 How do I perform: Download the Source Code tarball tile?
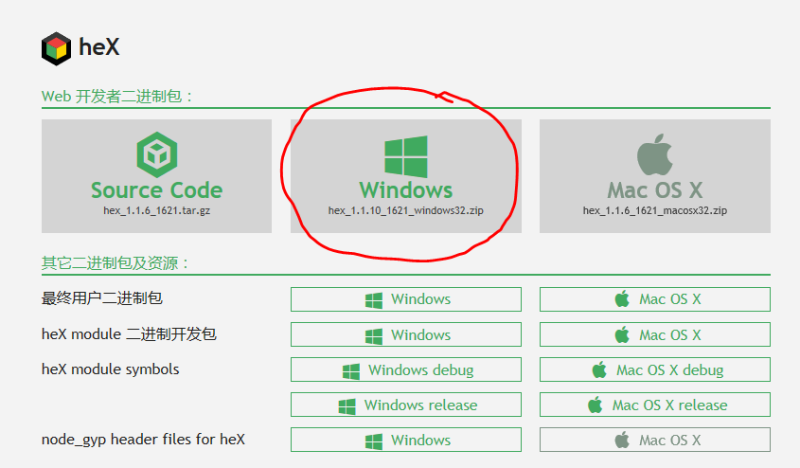click(x=156, y=176)
